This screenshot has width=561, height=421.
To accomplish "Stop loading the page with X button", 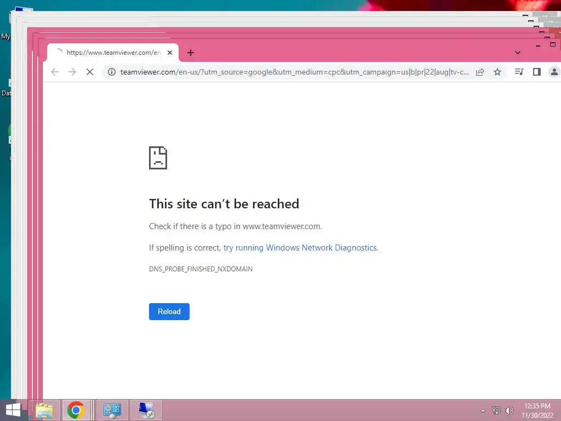I will coord(90,72).
